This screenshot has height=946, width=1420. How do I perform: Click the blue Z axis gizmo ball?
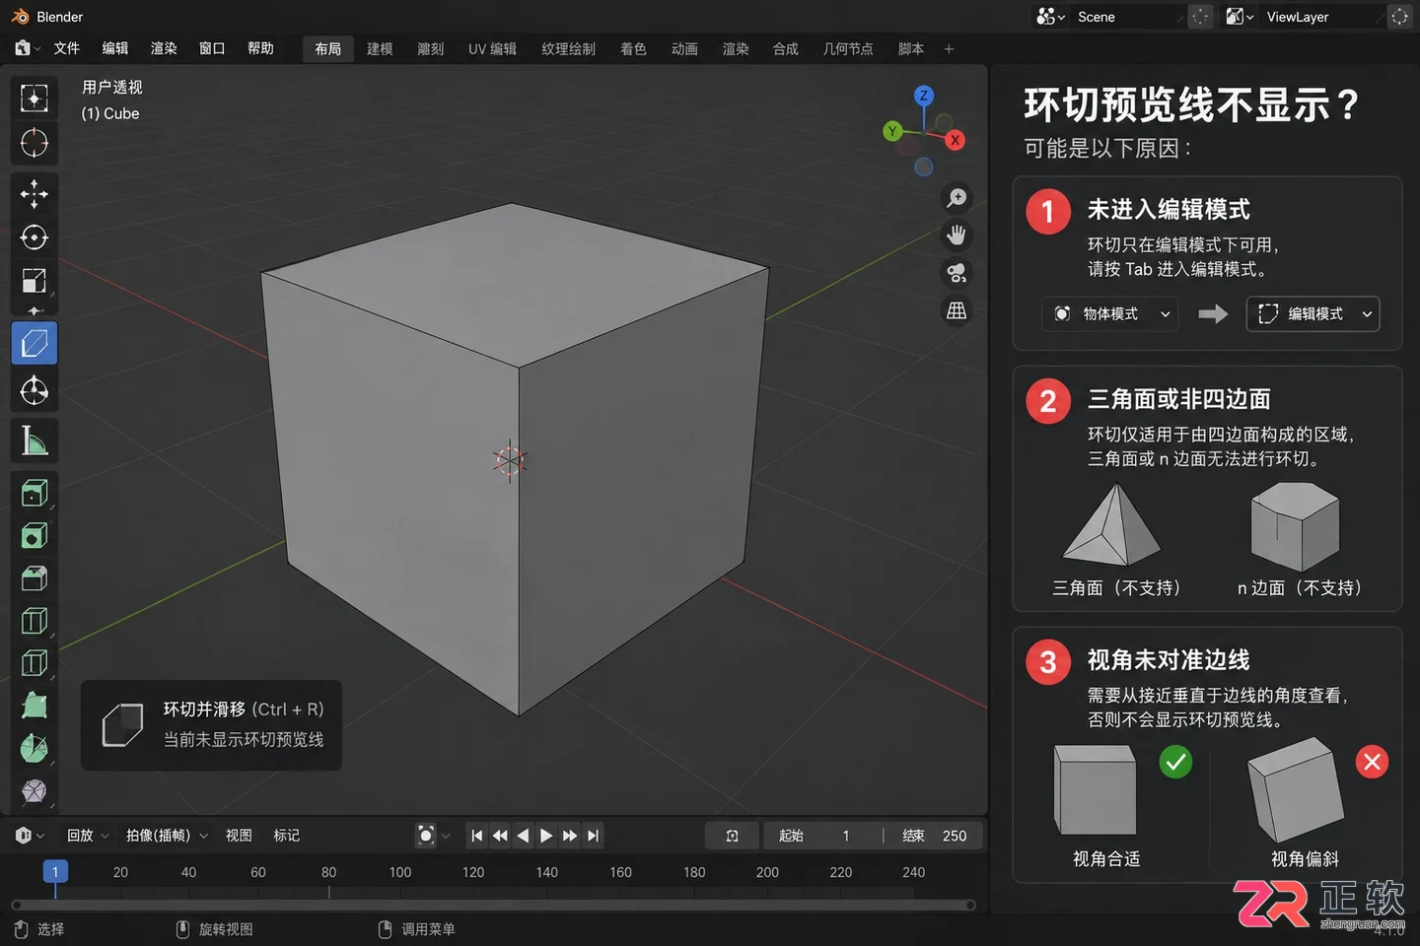[924, 96]
